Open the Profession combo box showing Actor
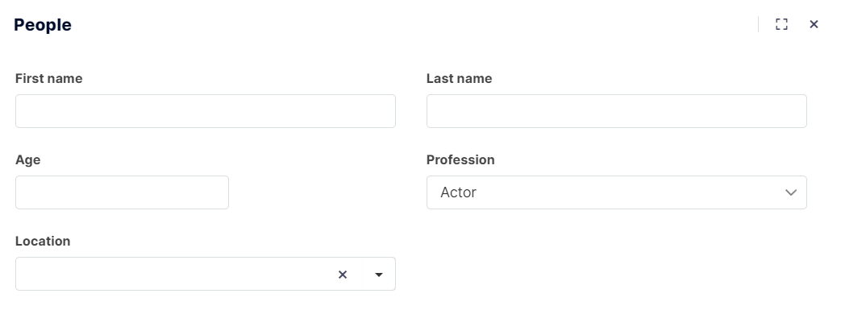The width and height of the screenshot is (845, 310). click(617, 192)
